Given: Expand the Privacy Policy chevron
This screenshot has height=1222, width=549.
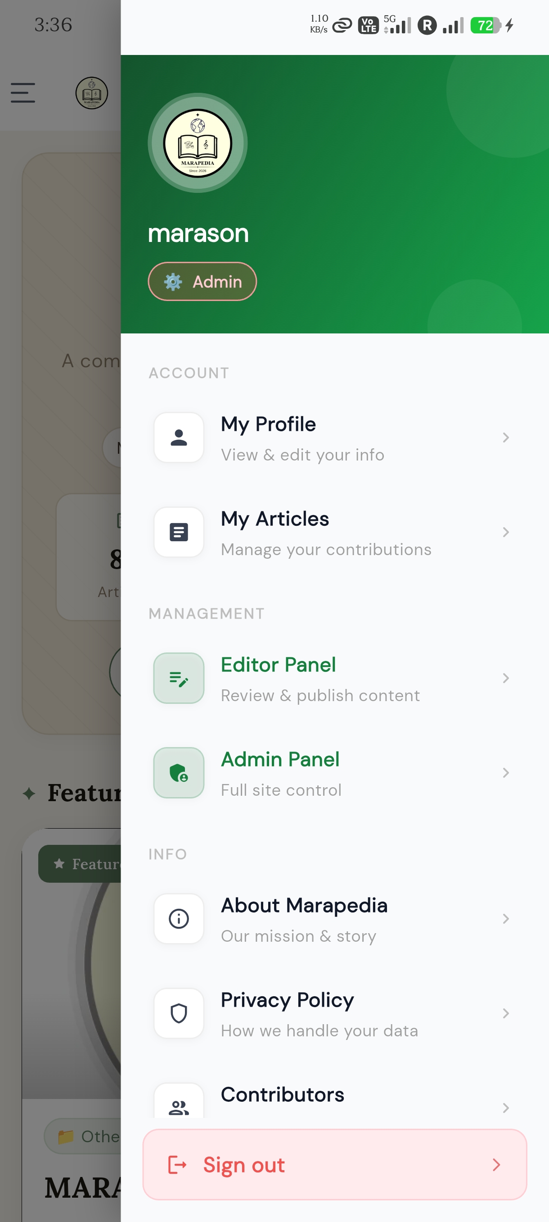Looking at the screenshot, I should click(505, 1013).
